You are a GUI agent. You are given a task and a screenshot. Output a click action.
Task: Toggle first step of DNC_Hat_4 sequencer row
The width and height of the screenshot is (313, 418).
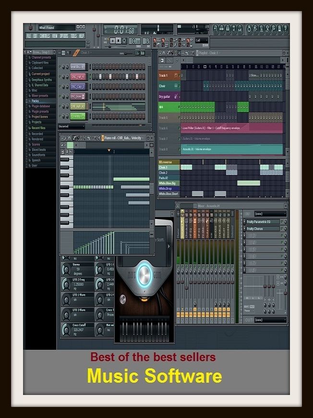(94, 77)
